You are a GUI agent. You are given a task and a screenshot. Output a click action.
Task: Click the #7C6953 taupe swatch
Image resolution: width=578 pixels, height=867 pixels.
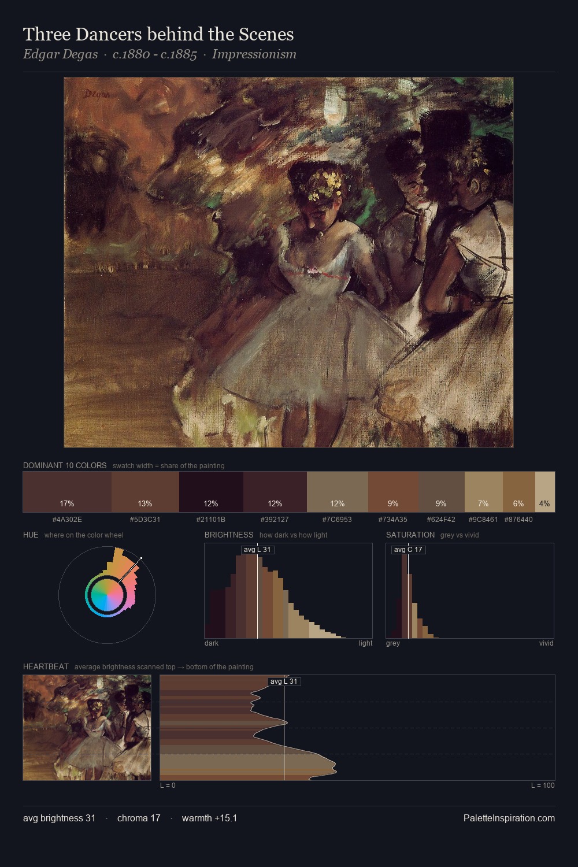[338, 492]
